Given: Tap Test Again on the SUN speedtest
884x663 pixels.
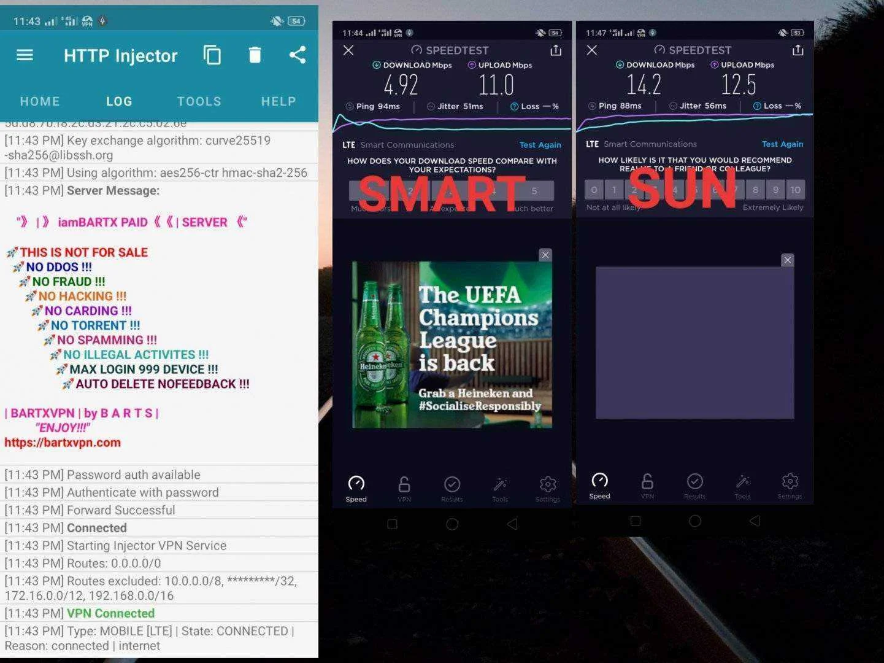Looking at the screenshot, I should tap(783, 144).
